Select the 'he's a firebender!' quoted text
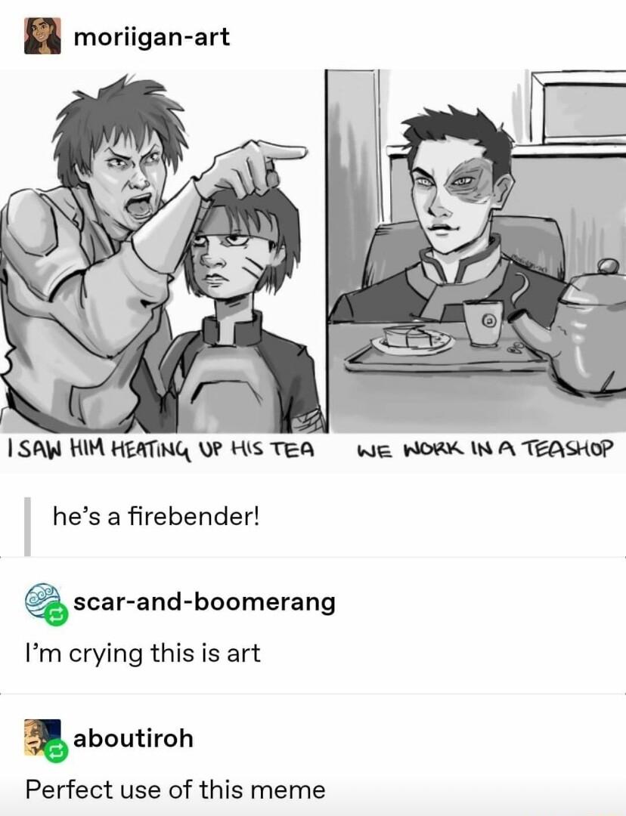This screenshot has height=816, width=626. [x=156, y=517]
